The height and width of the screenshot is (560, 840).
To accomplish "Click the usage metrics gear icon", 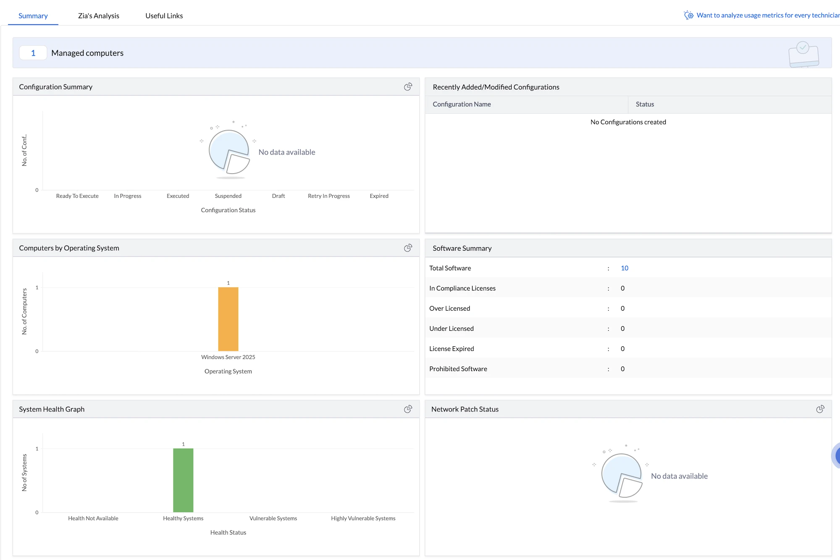I will coord(688,15).
